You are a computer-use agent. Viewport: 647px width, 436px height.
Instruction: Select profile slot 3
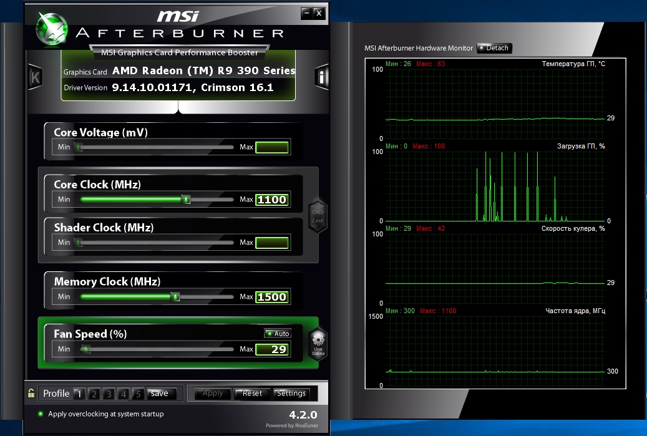coord(109,394)
